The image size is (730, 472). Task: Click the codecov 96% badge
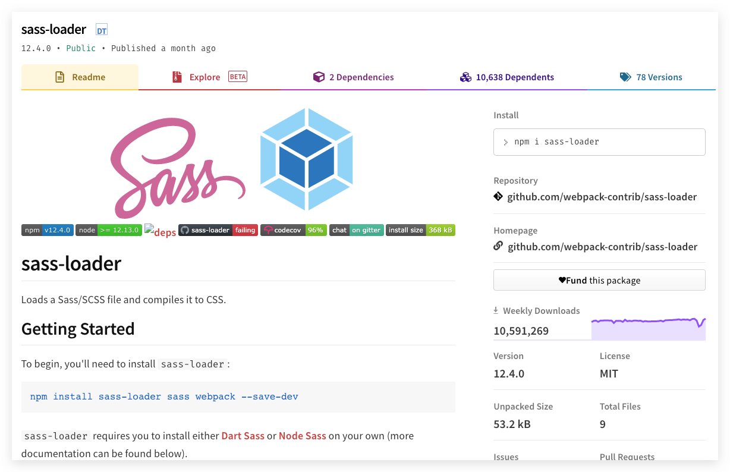294,230
